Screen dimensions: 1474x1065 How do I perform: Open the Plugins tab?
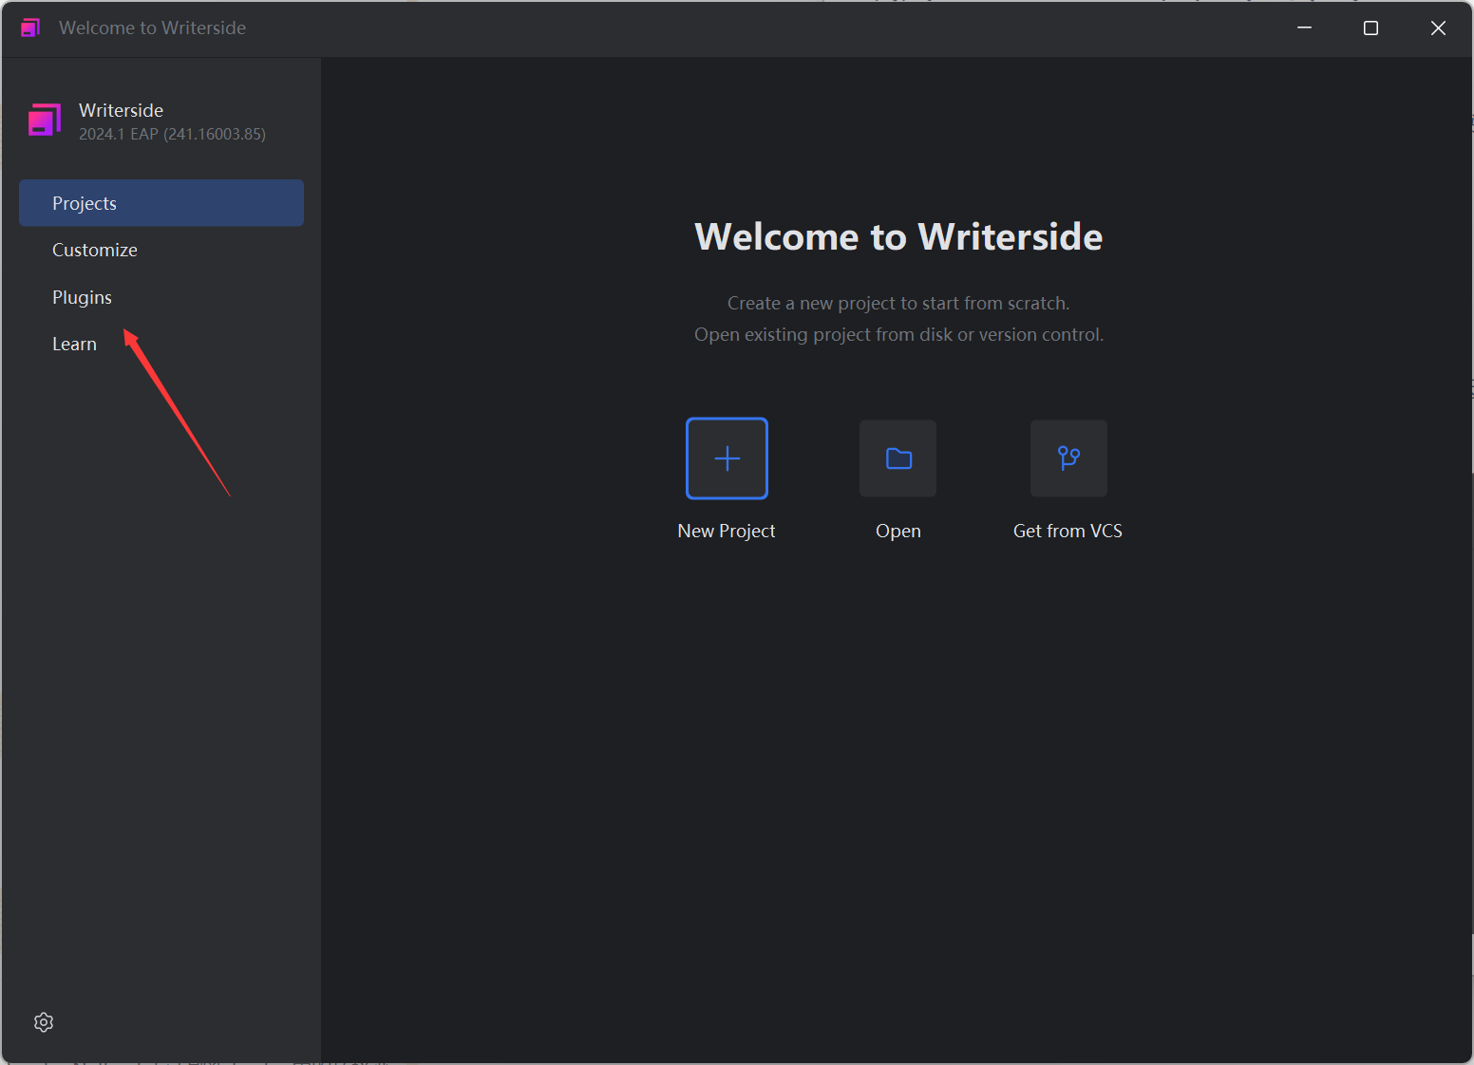click(161, 297)
